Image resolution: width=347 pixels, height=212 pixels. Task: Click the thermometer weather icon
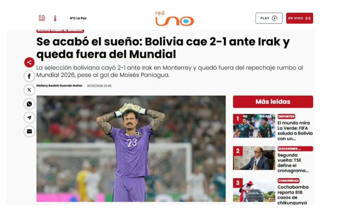tap(55, 18)
